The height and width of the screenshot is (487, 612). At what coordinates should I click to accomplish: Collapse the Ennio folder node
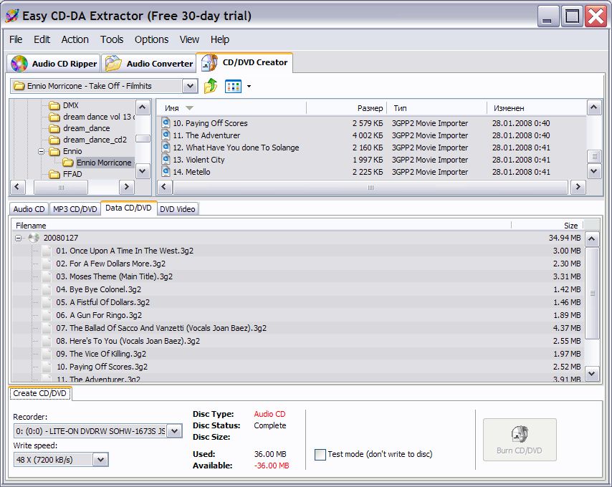[x=42, y=151]
